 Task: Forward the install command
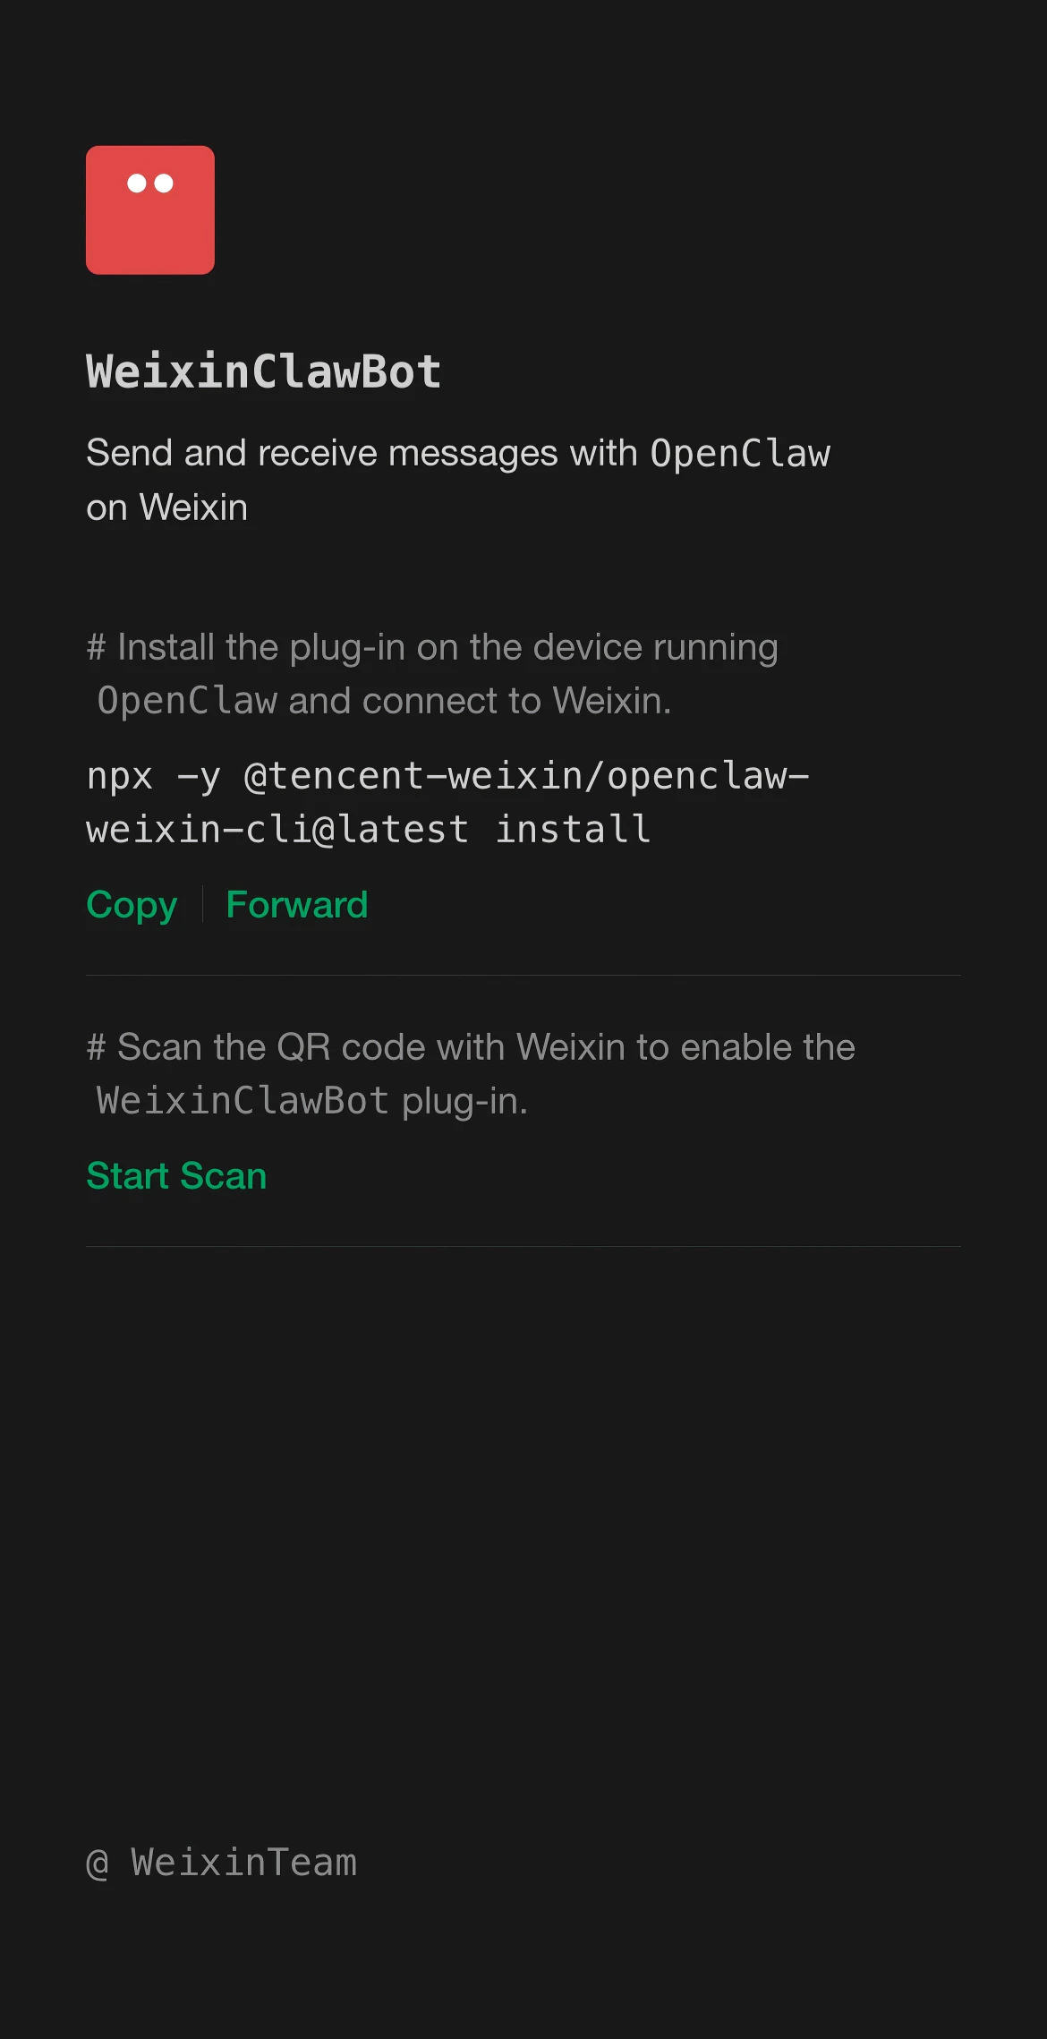[x=297, y=905]
